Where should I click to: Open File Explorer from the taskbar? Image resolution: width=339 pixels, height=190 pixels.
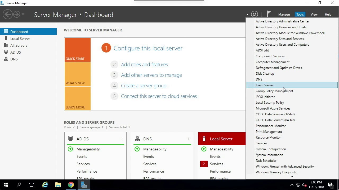58,184
